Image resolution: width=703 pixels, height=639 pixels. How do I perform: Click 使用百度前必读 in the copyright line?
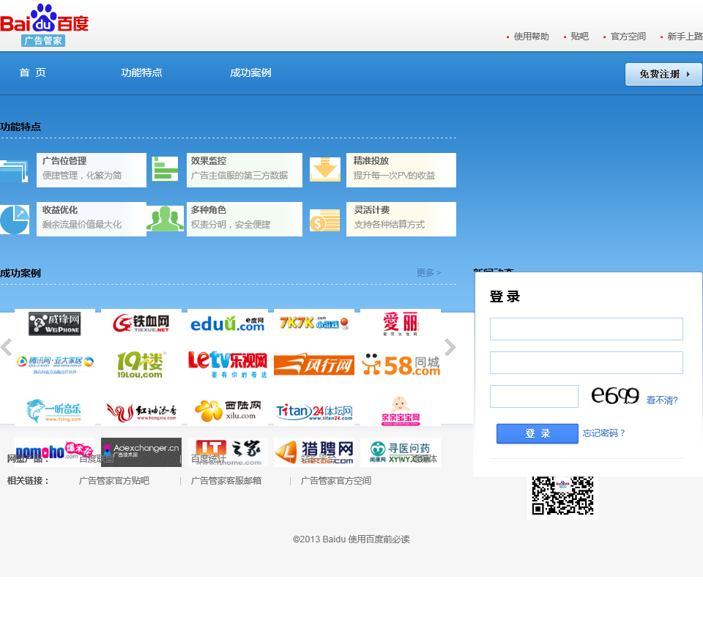[379, 539]
